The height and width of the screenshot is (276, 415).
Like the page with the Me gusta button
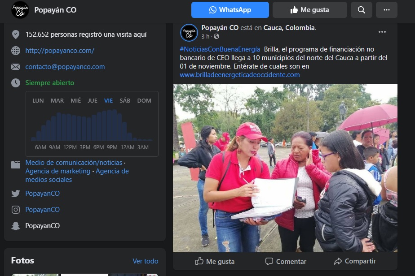click(x=309, y=10)
